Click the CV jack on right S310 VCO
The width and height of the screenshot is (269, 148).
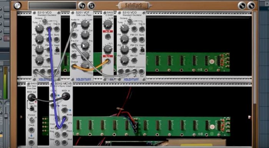click(x=134, y=29)
